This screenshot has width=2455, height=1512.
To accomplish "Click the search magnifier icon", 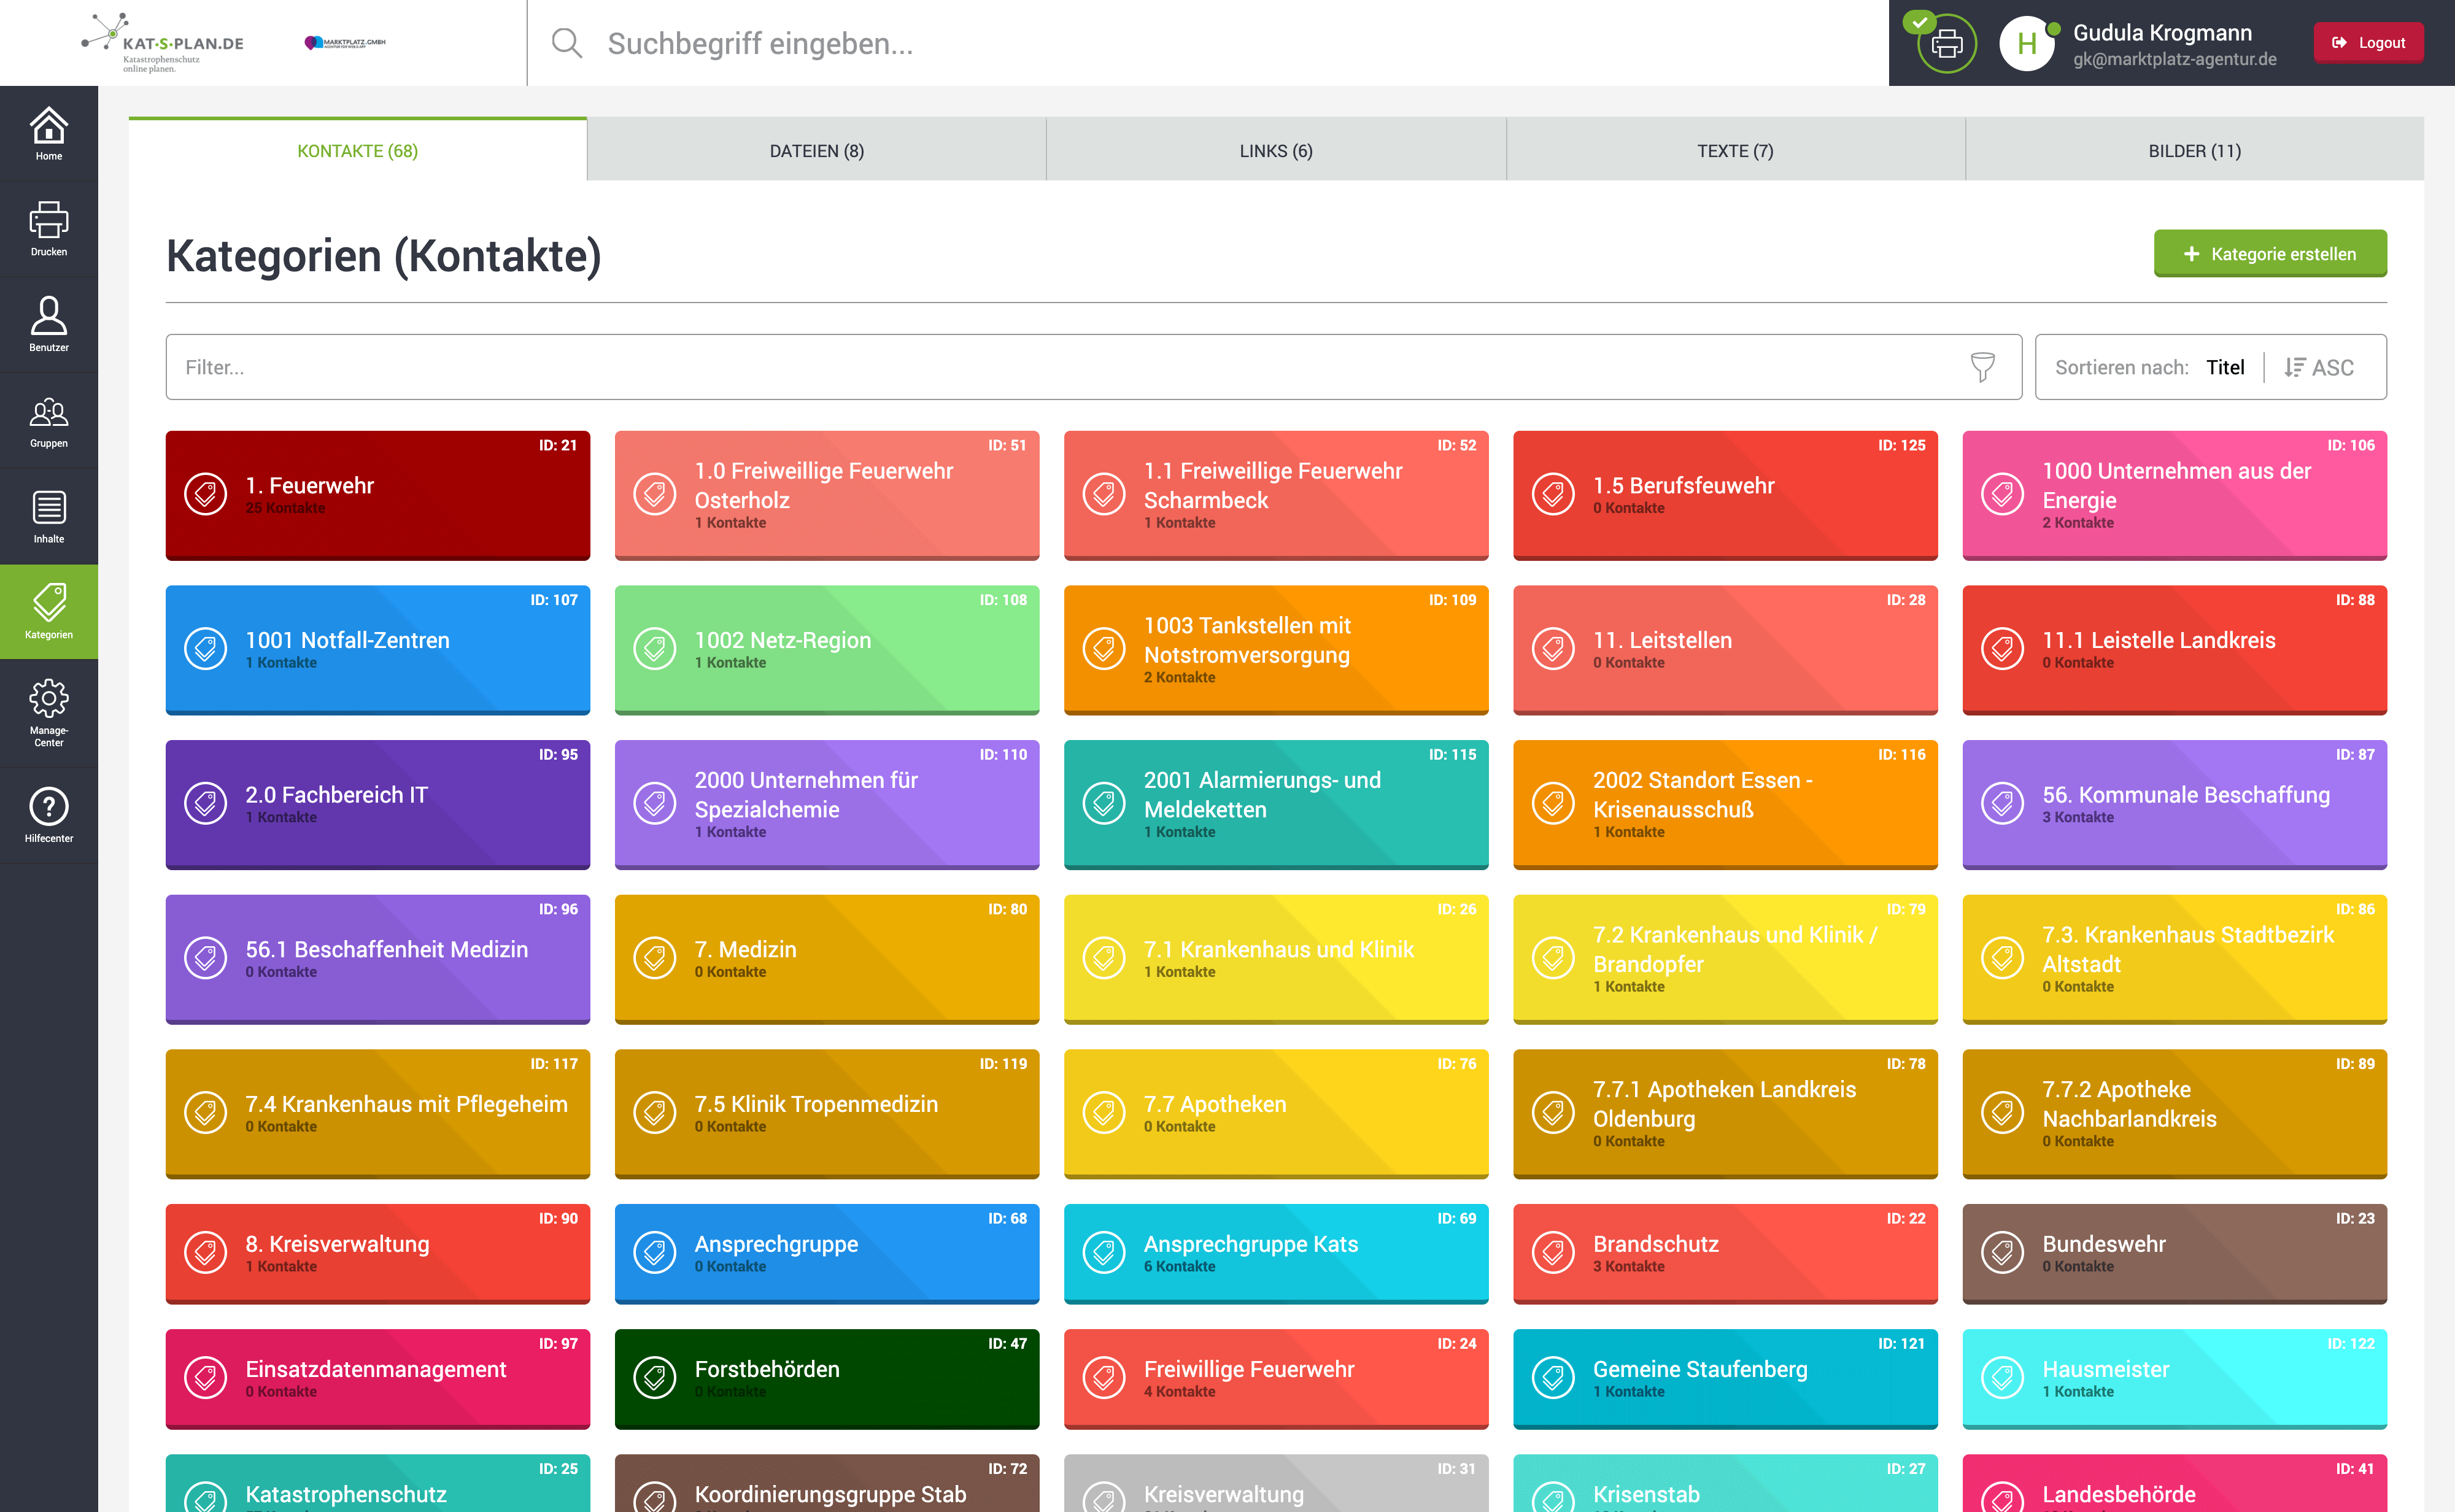I will click(566, 43).
